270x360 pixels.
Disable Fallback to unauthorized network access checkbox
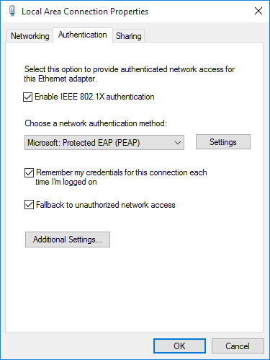tap(29, 205)
